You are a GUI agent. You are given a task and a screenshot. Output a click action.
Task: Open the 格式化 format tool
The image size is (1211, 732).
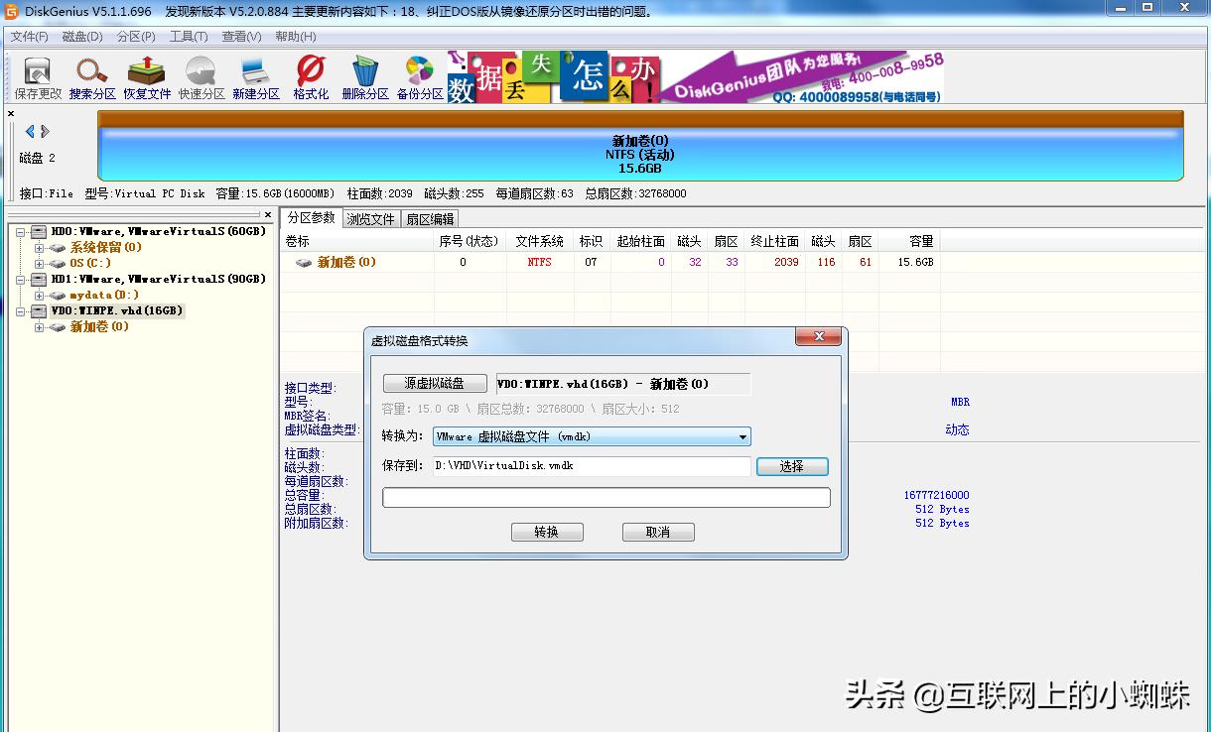(309, 77)
